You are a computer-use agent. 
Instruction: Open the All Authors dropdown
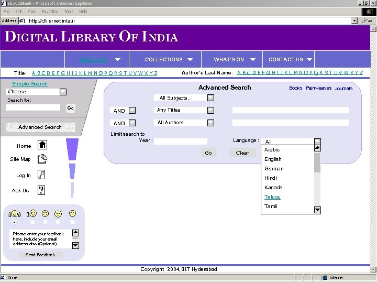point(210,123)
